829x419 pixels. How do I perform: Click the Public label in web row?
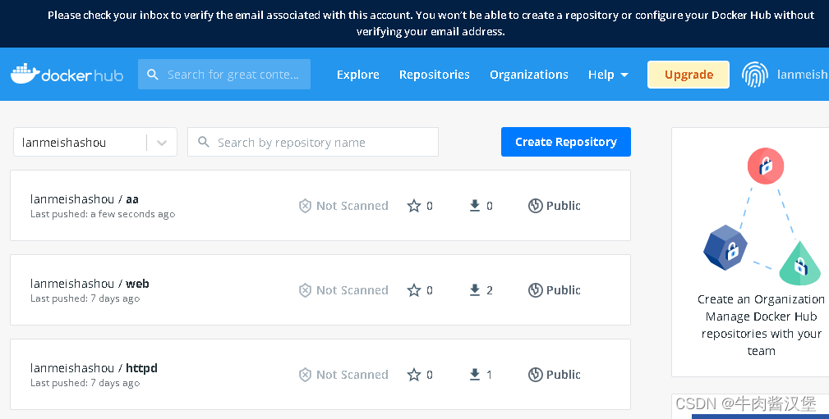click(563, 290)
